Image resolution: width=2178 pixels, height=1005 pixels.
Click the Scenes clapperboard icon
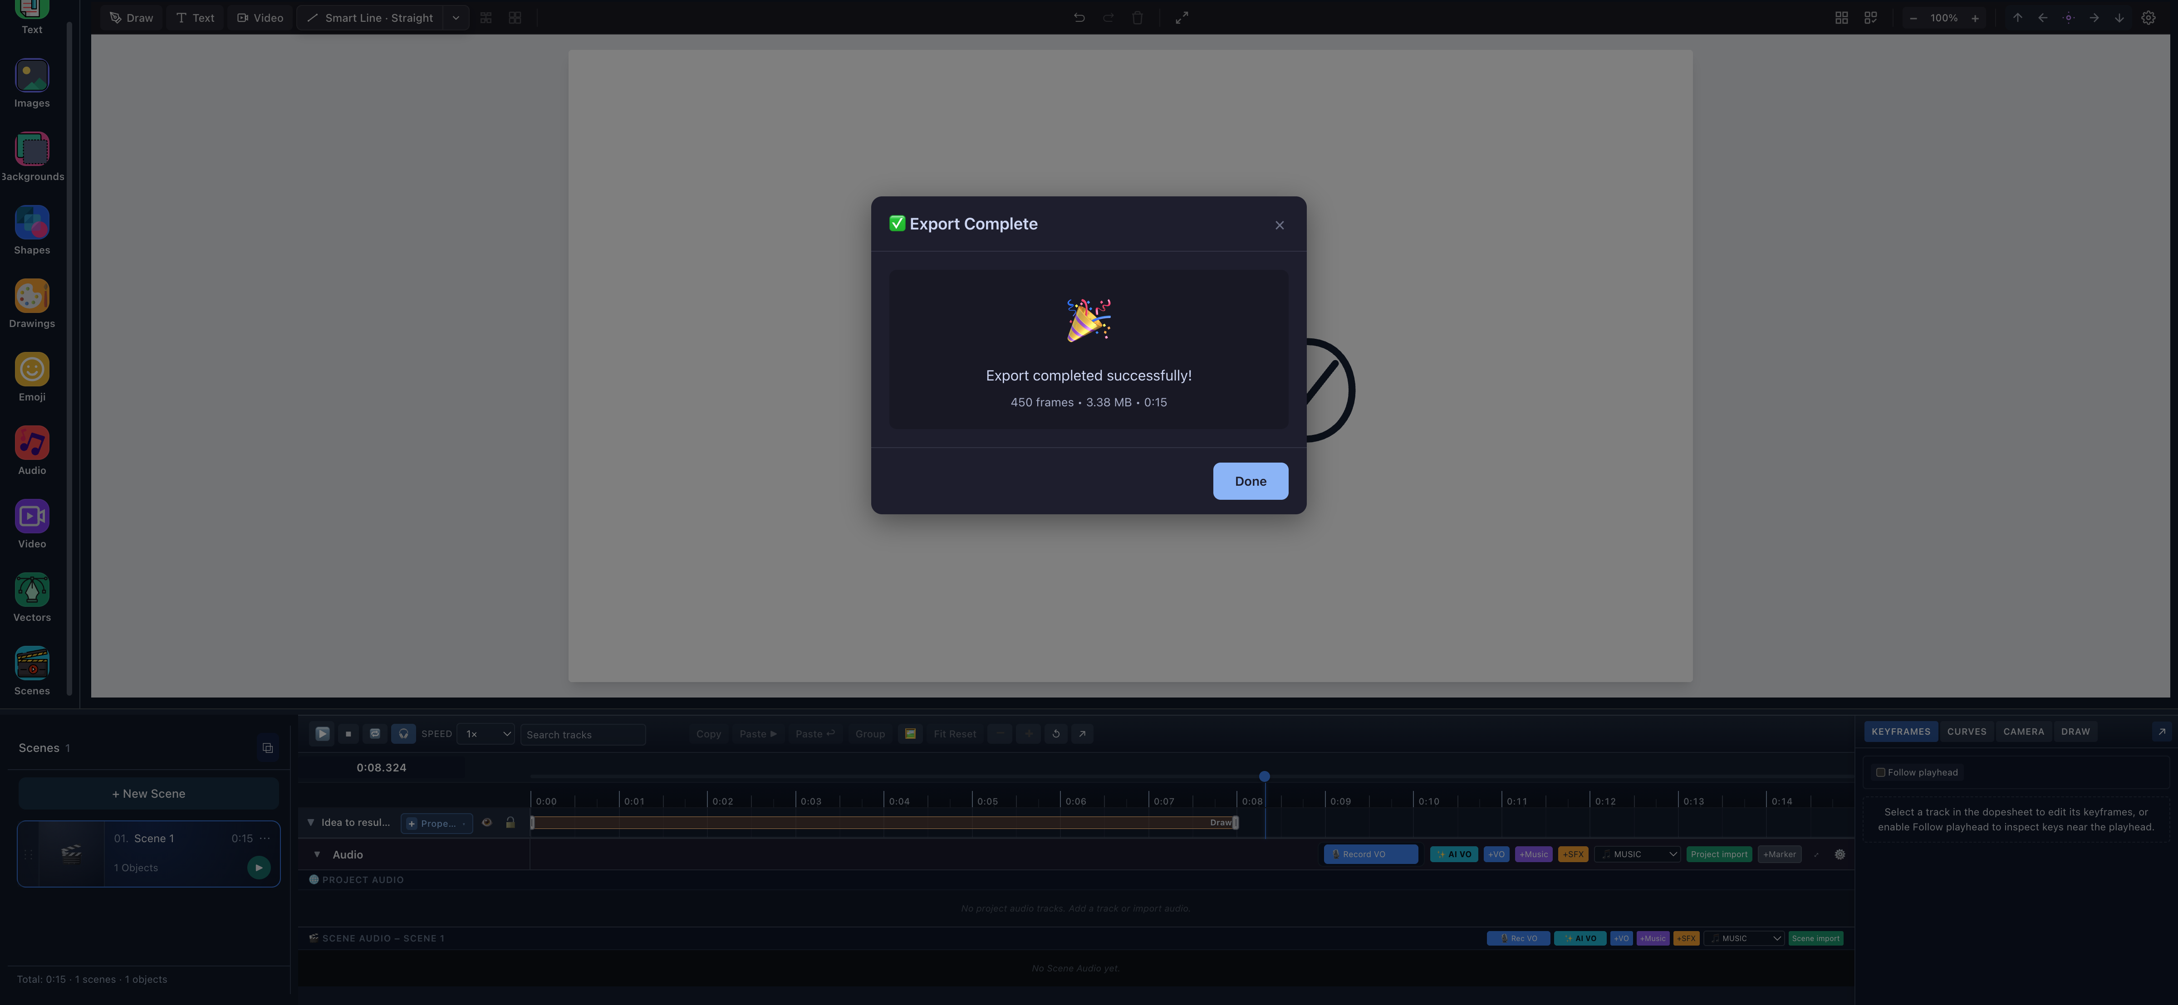(32, 663)
